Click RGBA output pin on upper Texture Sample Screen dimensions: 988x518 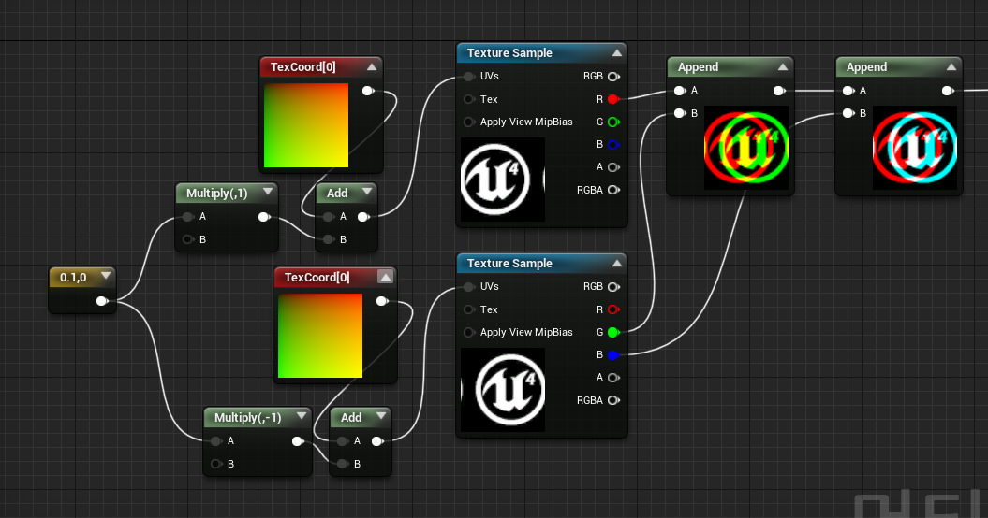click(x=613, y=190)
